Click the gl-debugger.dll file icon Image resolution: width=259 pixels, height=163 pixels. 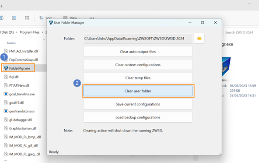click(x=6, y=120)
